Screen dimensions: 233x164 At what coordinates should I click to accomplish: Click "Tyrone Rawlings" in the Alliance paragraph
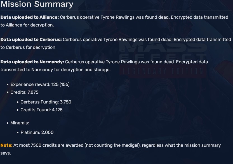(117, 17)
